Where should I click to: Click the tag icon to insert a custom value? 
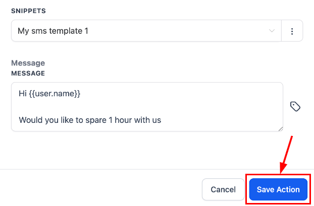point(295,106)
